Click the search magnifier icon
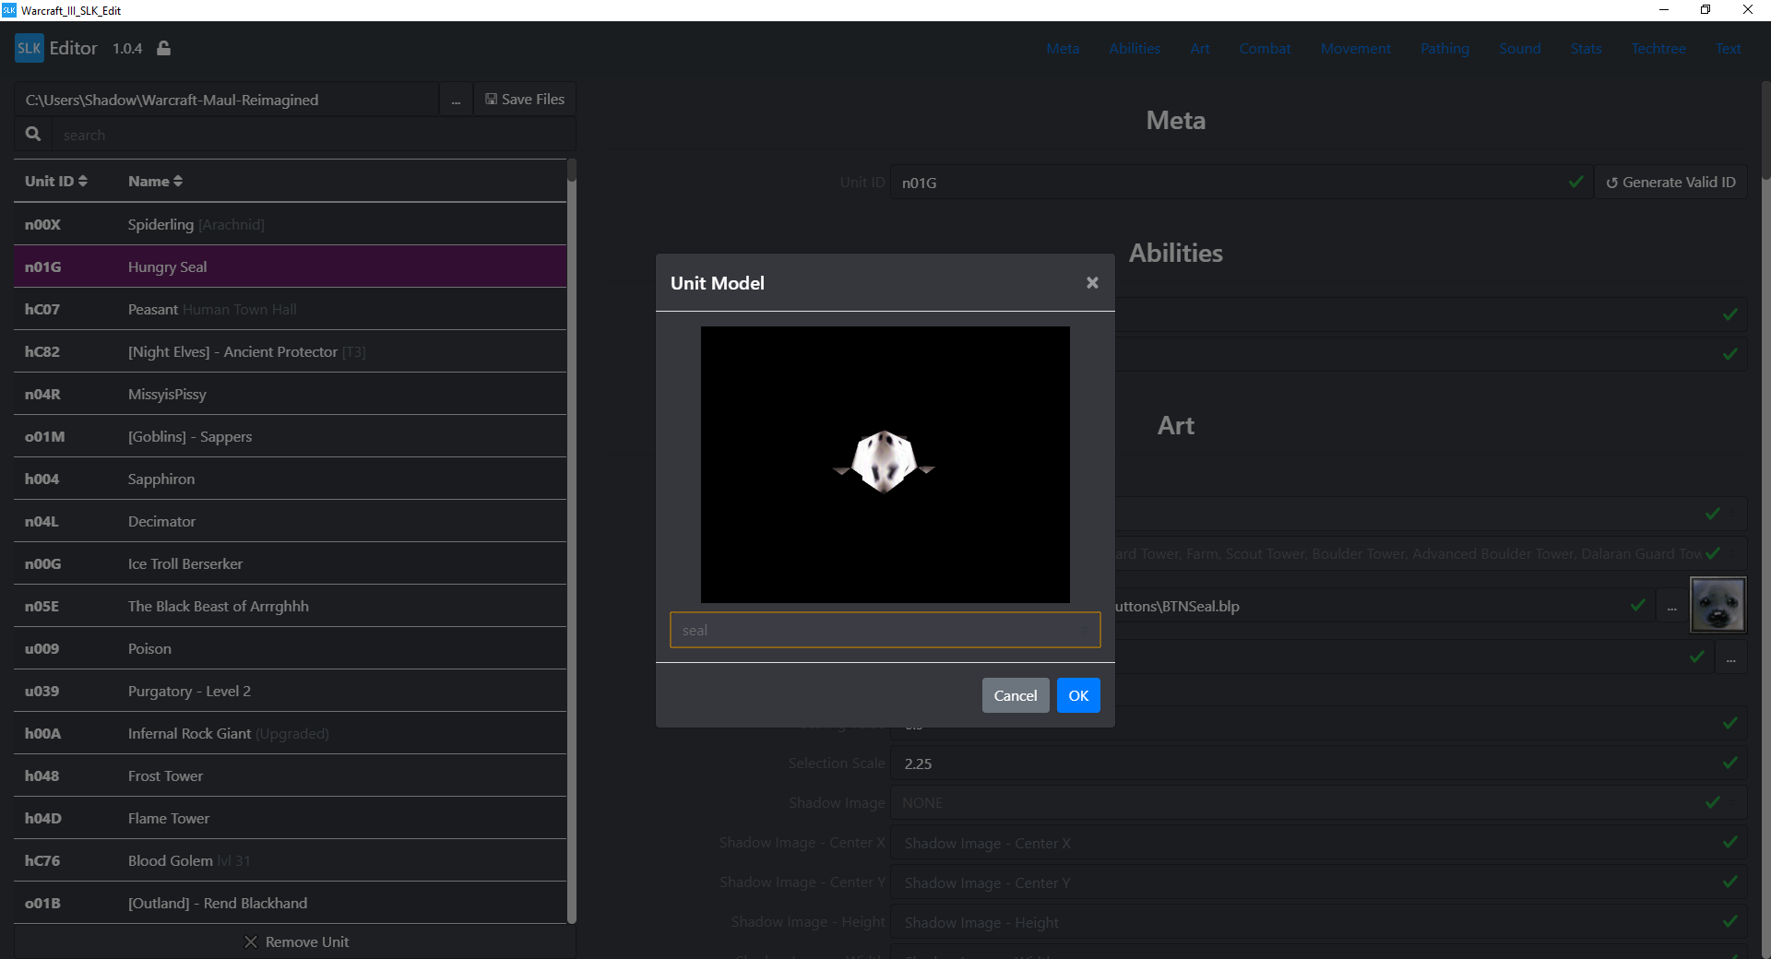The width and height of the screenshot is (1771, 959). click(33, 135)
